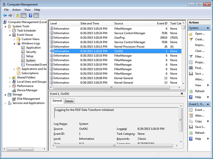The image size is (213, 159).
Task: Toggle the Show/Hide Console Tree toolbar icon
Action: pos(23,16)
